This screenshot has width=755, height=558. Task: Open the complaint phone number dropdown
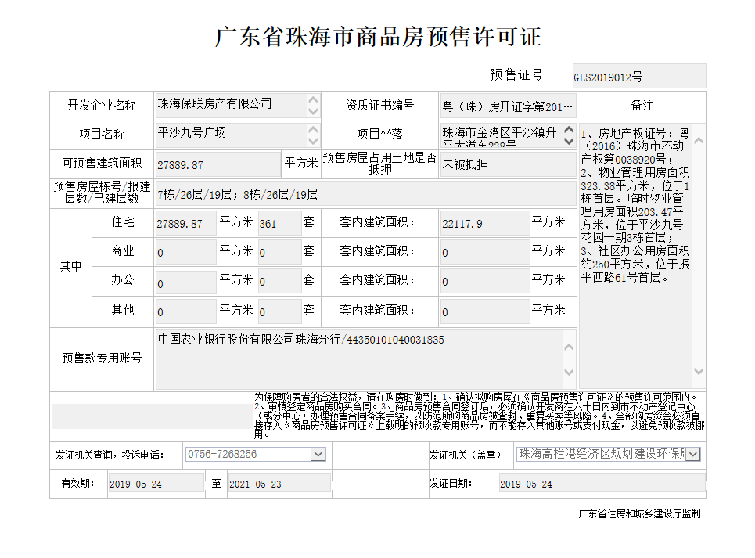tap(318, 454)
